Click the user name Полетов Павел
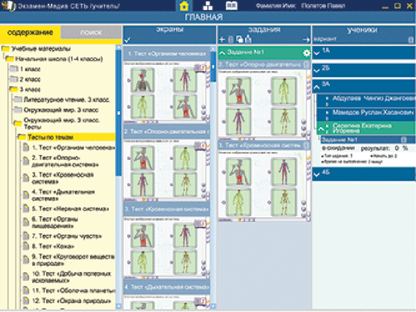 [x=323, y=6]
